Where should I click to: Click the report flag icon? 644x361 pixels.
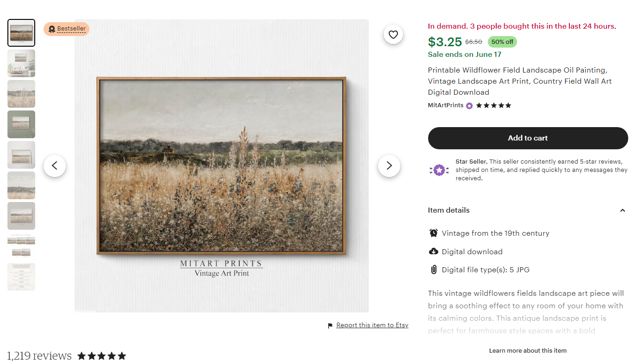pyautogui.click(x=329, y=325)
